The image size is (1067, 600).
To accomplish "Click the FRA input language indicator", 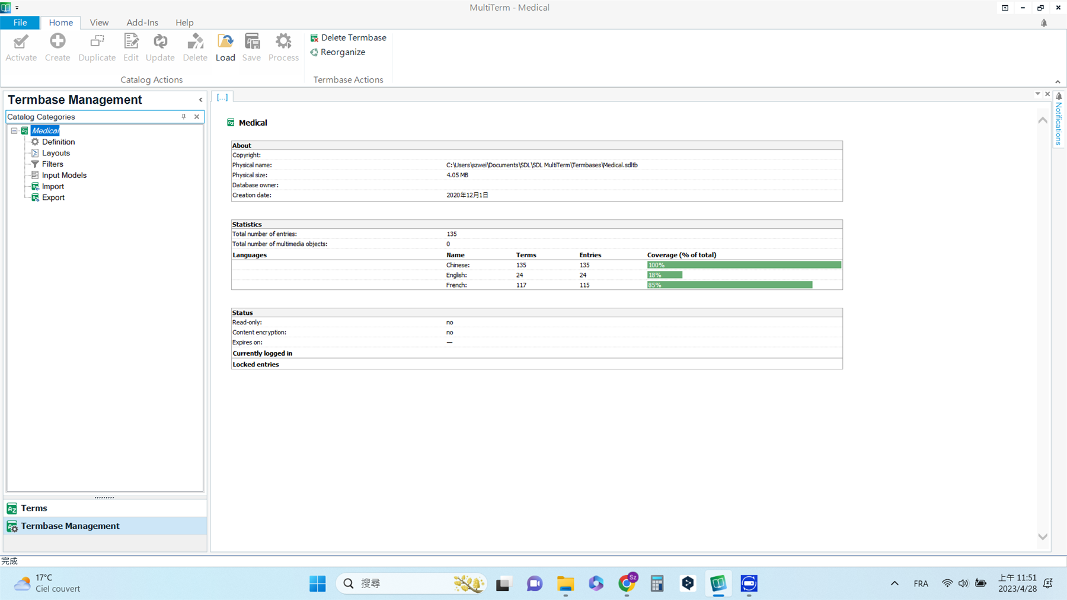I will pyautogui.click(x=921, y=584).
